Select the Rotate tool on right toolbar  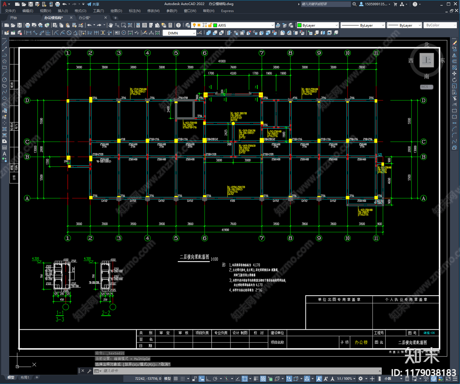pyautogui.click(x=454, y=80)
